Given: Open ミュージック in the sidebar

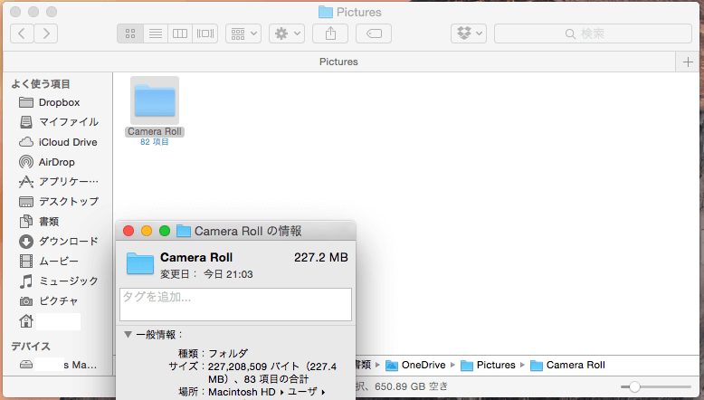Looking at the screenshot, I should pyautogui.click(x=59, y=281).
